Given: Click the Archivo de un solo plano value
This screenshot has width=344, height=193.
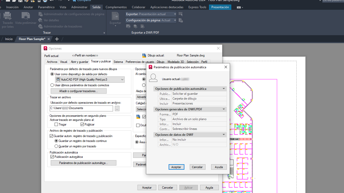Looking at the screenshot, I should click(199, 119).
